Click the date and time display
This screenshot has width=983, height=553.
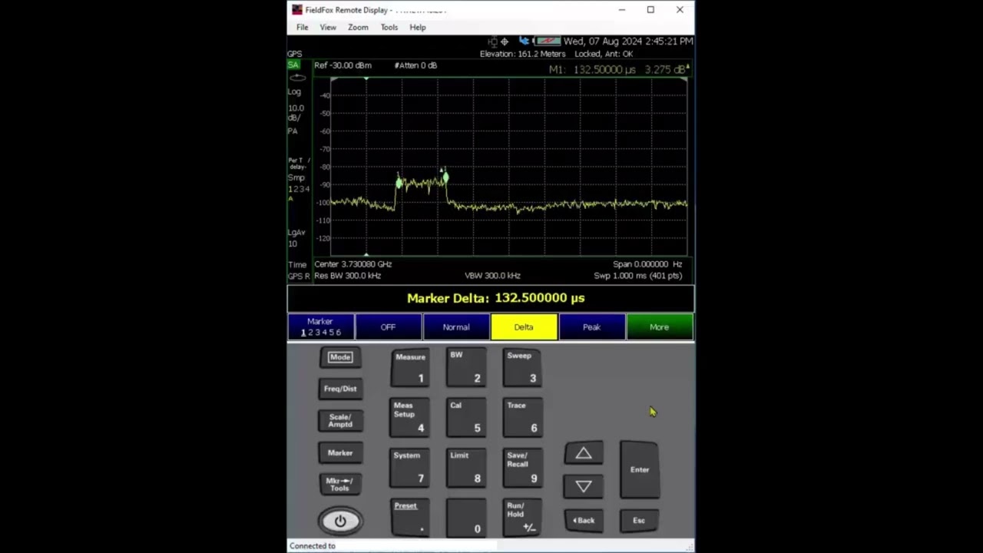628,41
